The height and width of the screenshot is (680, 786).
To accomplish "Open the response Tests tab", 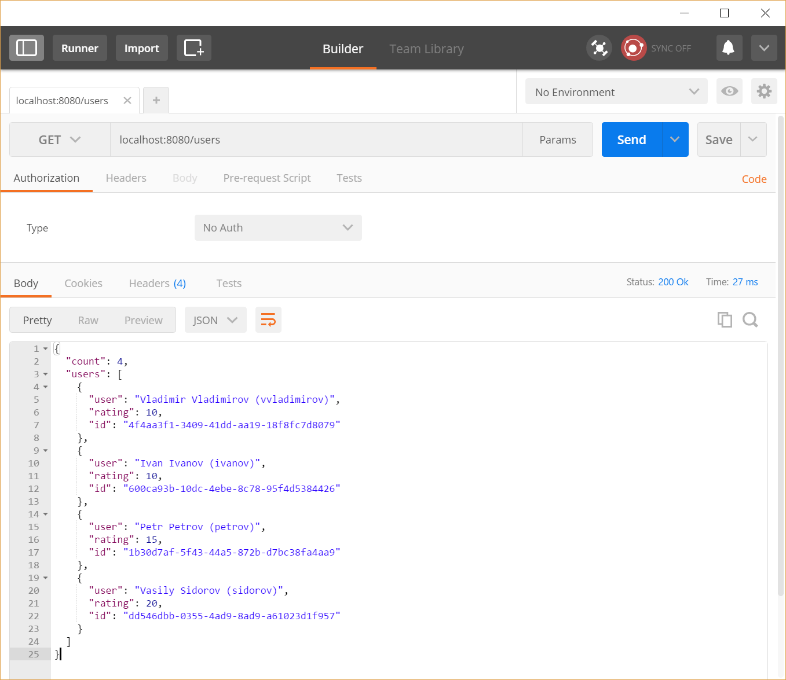I will pyautogui.click(x=229, y=284).
